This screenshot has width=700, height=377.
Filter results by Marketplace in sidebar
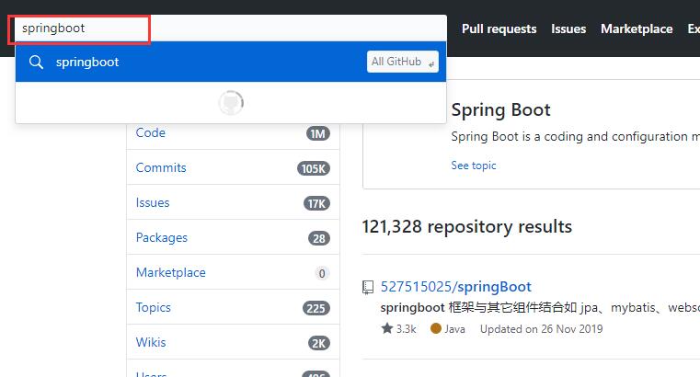click(x=170, y=272)
